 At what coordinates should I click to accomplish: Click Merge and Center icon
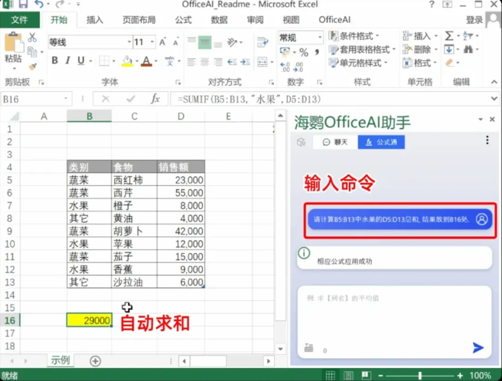click(x=263, y=62)
